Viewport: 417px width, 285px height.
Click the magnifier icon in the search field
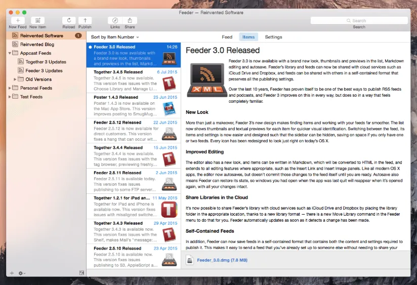click(x=348, y=20)
